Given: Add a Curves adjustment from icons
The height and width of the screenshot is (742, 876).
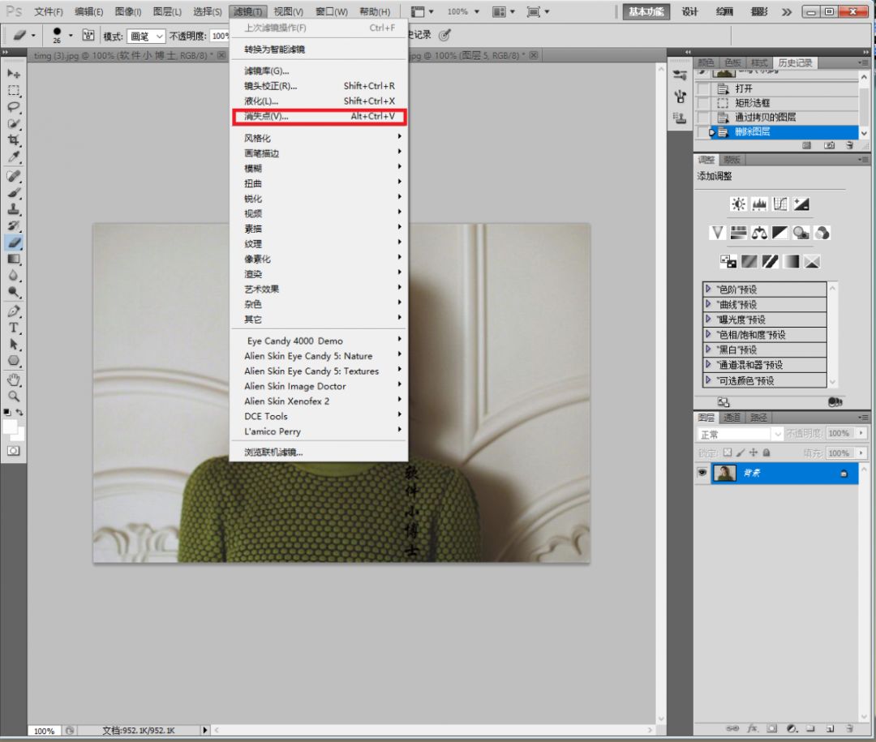Looking at the screenshot, I should pyautogui.click(x=780, y=204).
